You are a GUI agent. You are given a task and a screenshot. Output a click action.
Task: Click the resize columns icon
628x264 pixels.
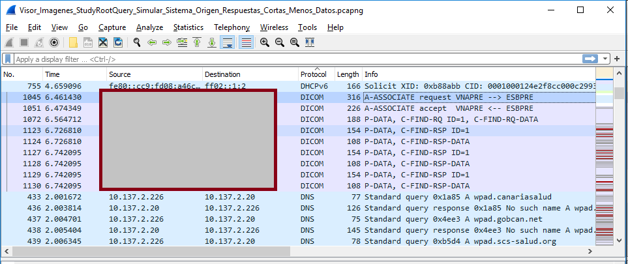click(309, 42)
